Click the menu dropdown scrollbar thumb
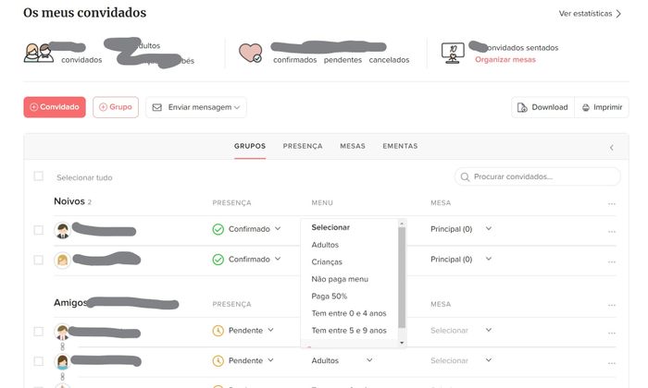 click(402, 278)
